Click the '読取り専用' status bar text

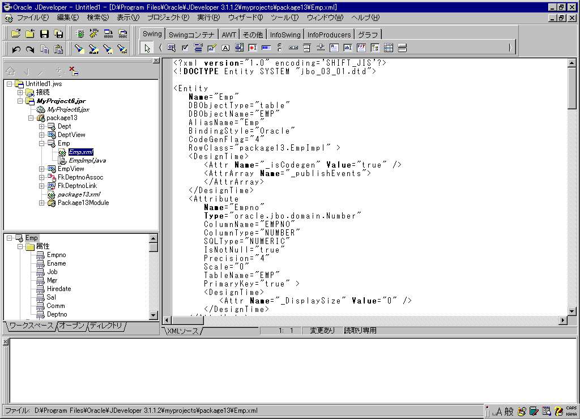[360, 330]
